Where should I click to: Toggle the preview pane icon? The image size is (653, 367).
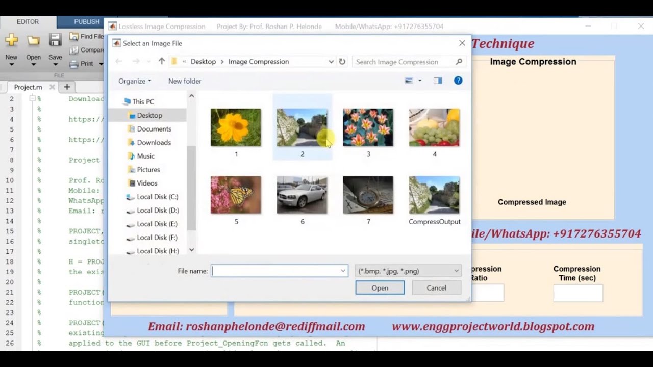click(438, 81)
